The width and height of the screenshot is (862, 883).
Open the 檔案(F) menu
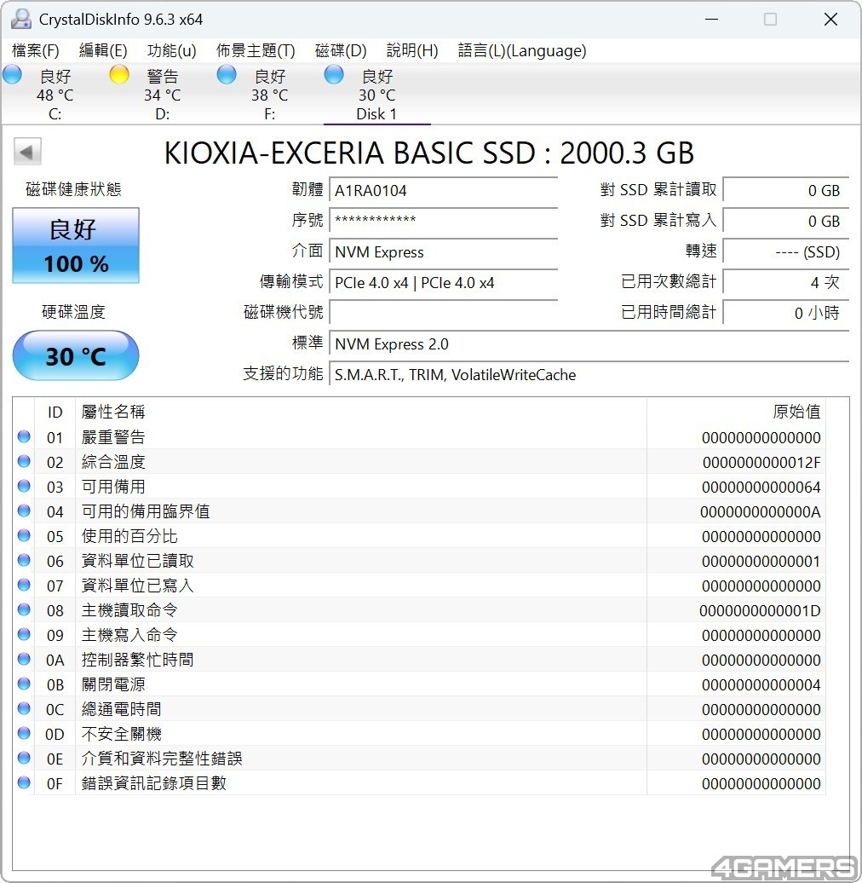coord(36,50)
